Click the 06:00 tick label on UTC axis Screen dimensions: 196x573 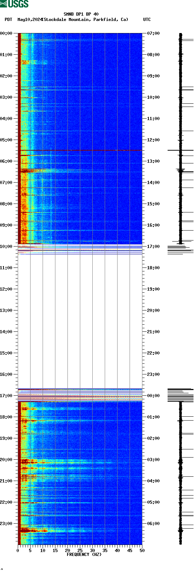point(153,524)
